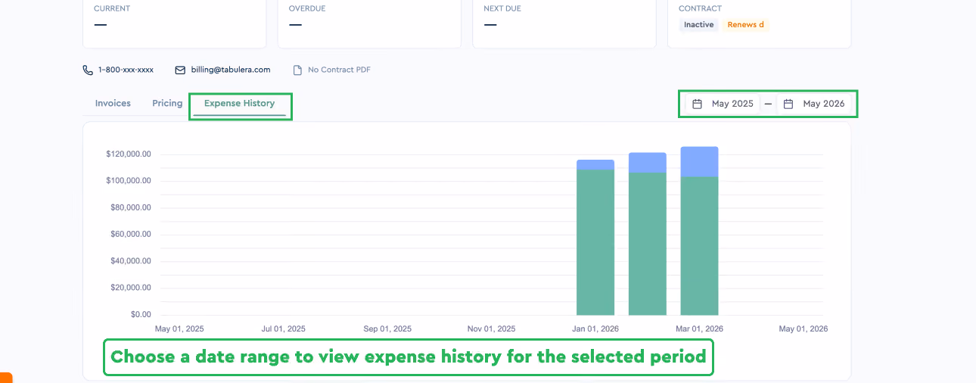Click the phone icon beside 1-800-xxx-xxxx

click(88, 70)
